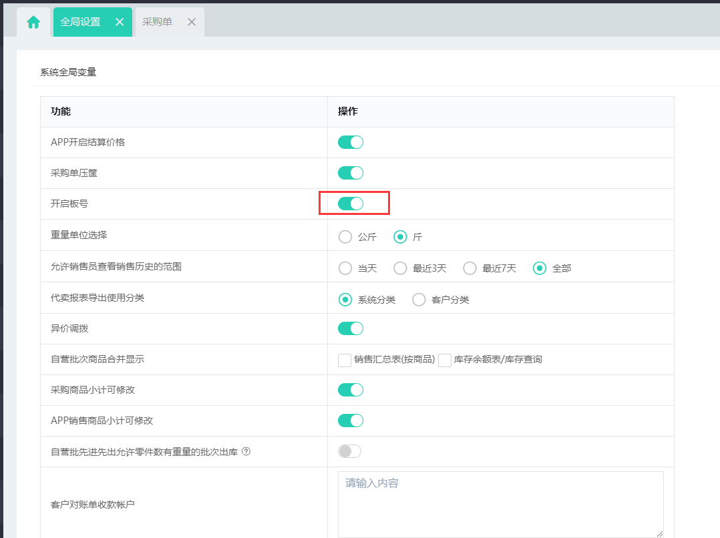Check the 销售汇总表(按商品) checkbox
Viewport: 720px width, 538px height.
345,360
